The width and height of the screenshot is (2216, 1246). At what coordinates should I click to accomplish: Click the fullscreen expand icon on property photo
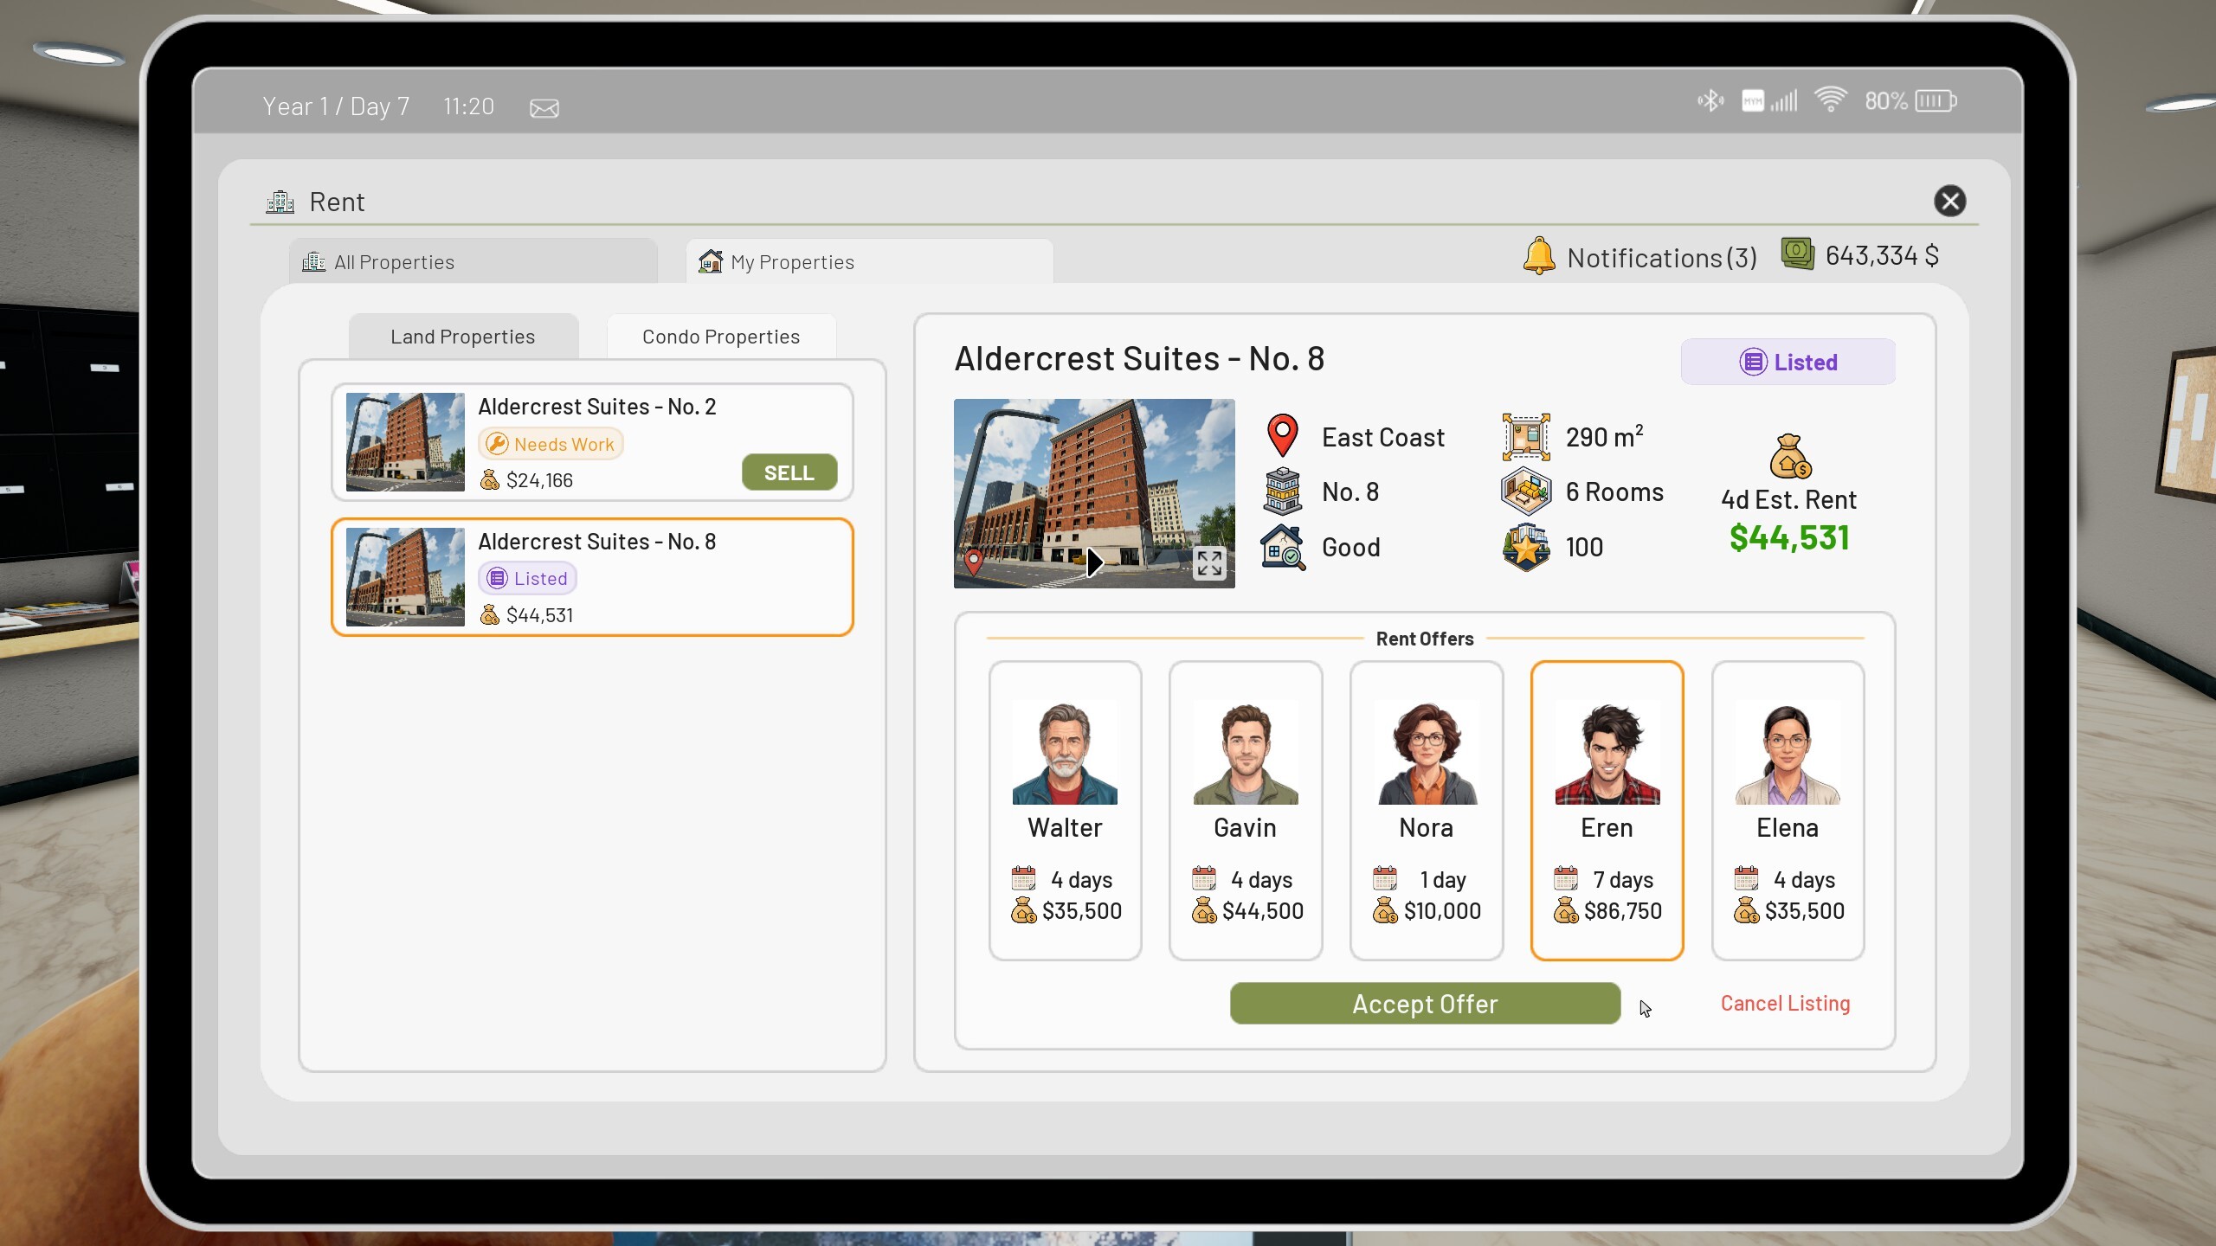pos(1209,563)
